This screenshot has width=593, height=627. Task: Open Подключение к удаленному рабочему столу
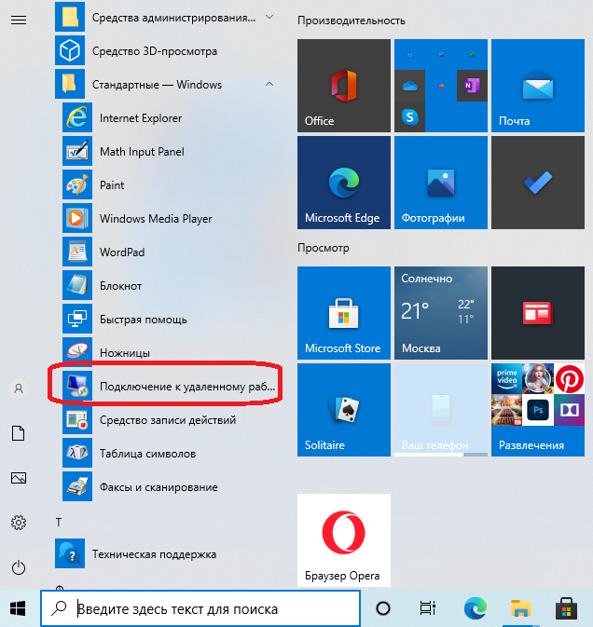tap(168, 387)
